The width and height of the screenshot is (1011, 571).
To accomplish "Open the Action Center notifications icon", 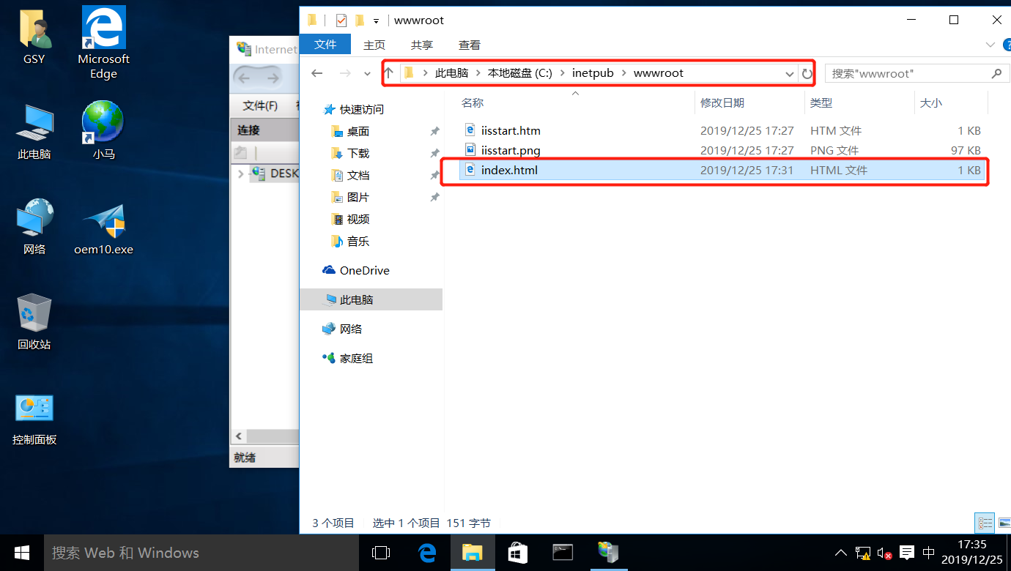I will pos(906,553).
